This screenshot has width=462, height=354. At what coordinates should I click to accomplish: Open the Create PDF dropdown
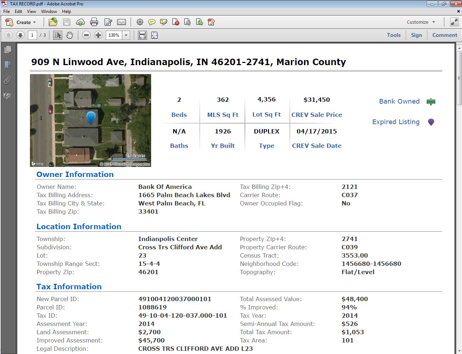point(21,22)
